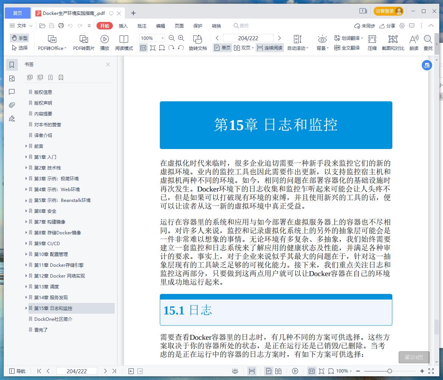Screen dimensions: 443x380
Task: Enter fullscreen with status bar icon
Action: click(431, 371)
